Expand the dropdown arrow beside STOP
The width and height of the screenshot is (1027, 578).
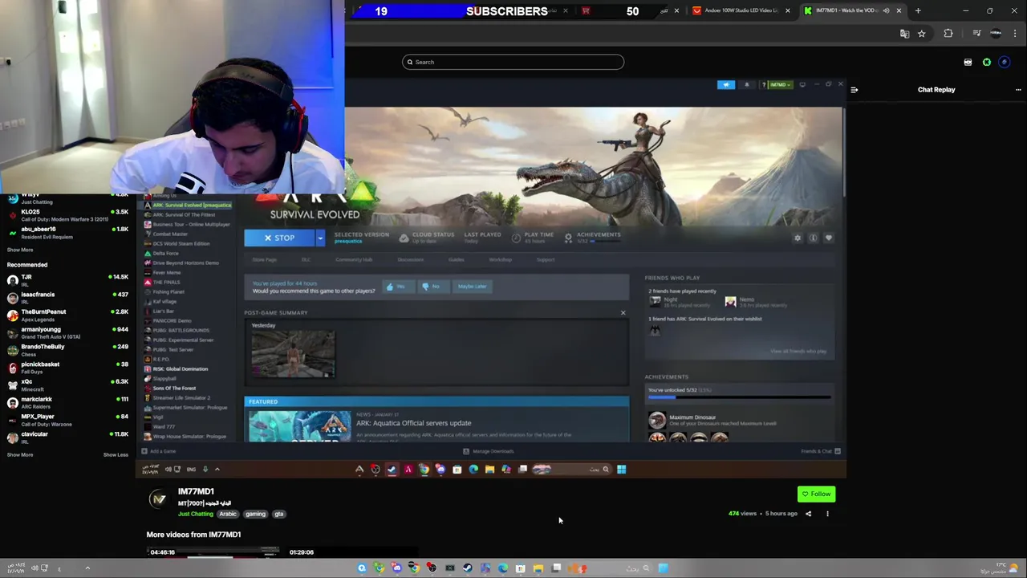pos(320,238)
